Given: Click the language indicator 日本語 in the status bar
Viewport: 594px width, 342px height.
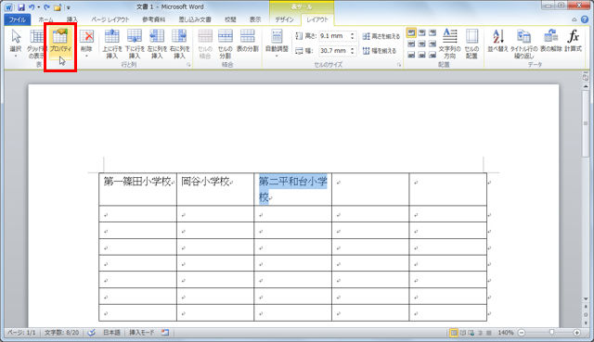Looking at the screenshot, I should (111, 333).
